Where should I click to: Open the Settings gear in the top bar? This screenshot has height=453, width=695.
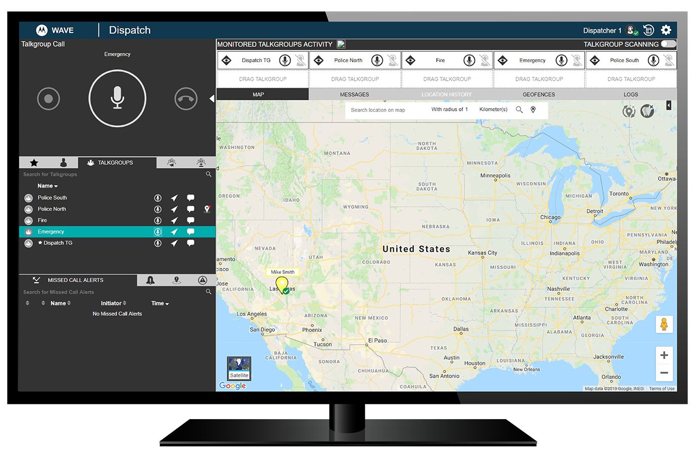[666, 30]
